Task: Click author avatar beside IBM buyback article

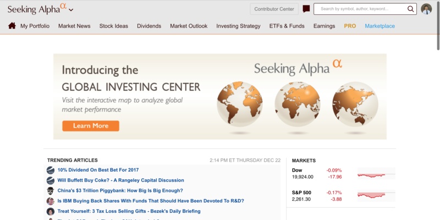Action: pos(50,201)
